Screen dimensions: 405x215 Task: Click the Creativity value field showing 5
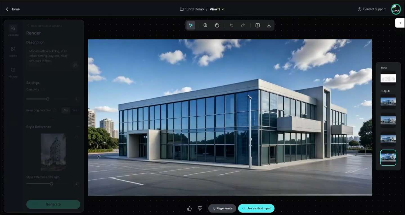click(76, 99)
